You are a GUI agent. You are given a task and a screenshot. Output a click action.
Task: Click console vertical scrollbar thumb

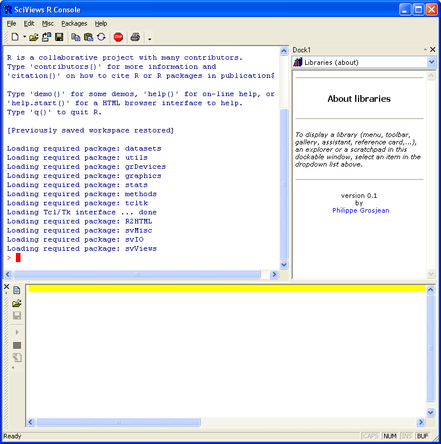click(x=284, y=184)
